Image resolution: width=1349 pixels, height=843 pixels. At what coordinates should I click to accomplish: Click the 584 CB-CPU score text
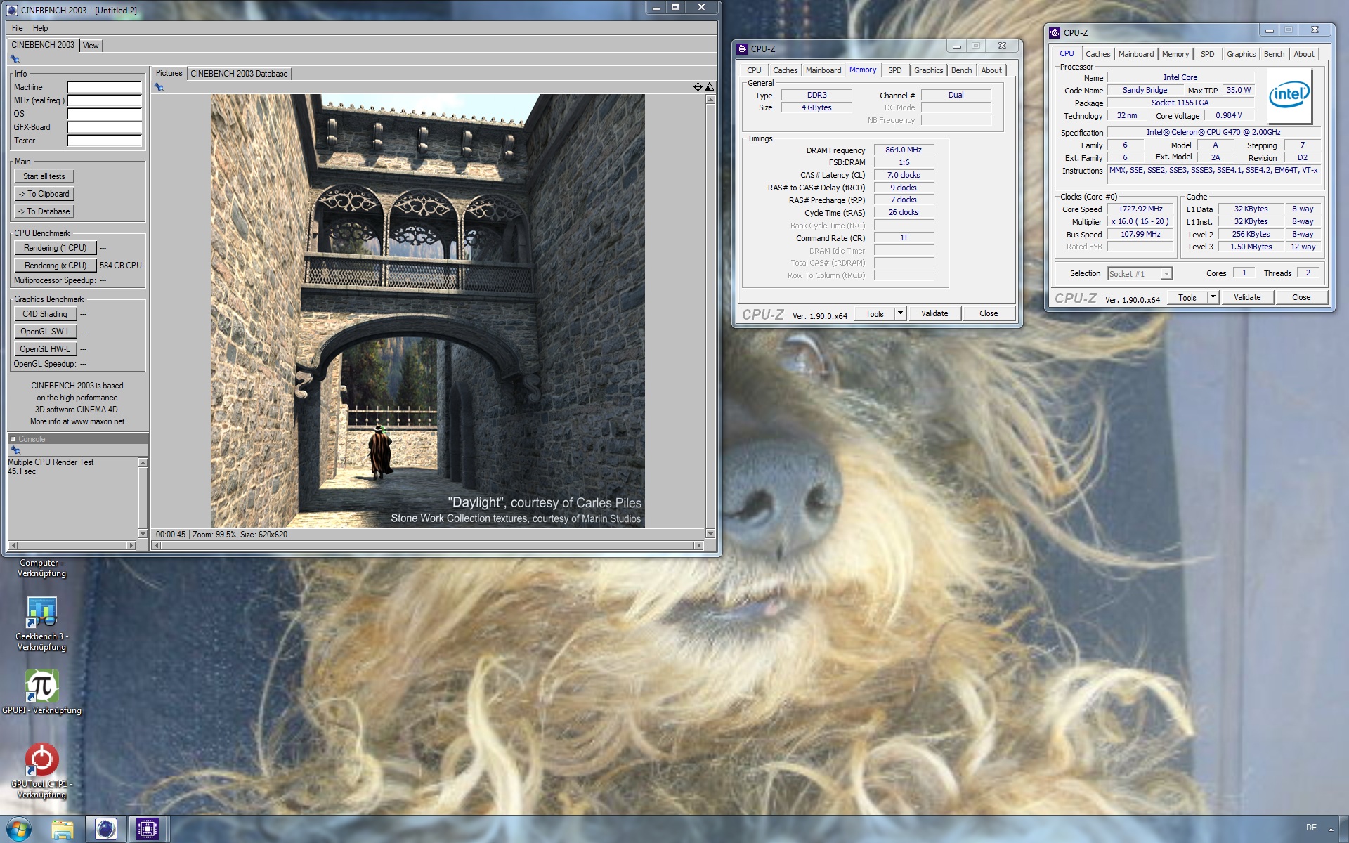tap(120, 266)
